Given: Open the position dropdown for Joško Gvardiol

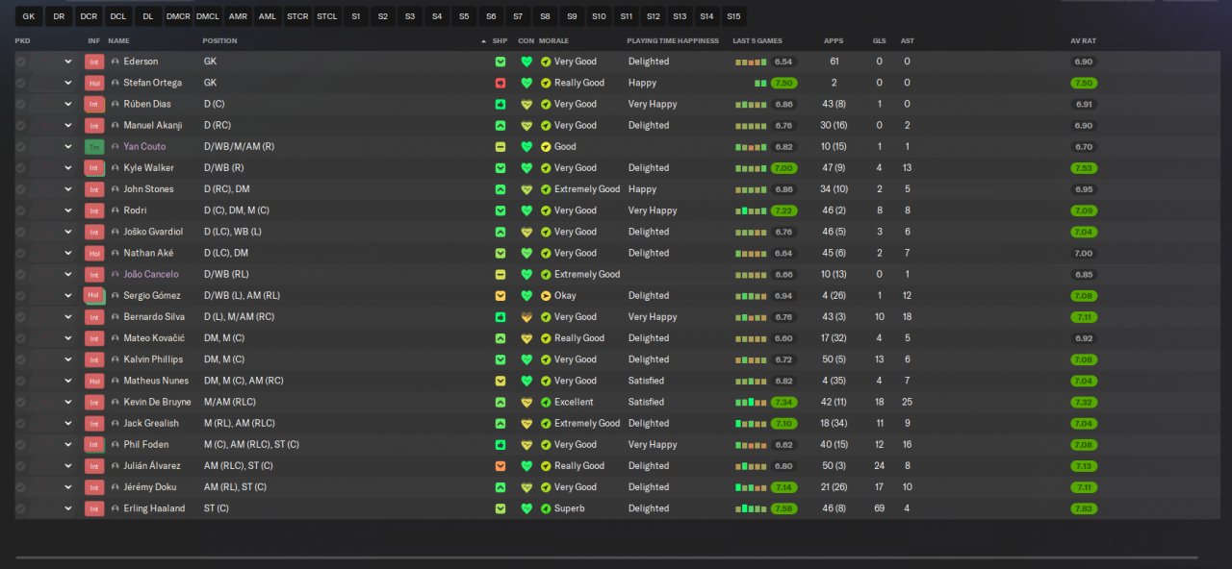Looking at the screenshot, I should coord(68,232).
